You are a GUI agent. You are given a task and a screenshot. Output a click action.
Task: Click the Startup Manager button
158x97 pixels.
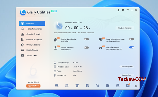point(125,28)
